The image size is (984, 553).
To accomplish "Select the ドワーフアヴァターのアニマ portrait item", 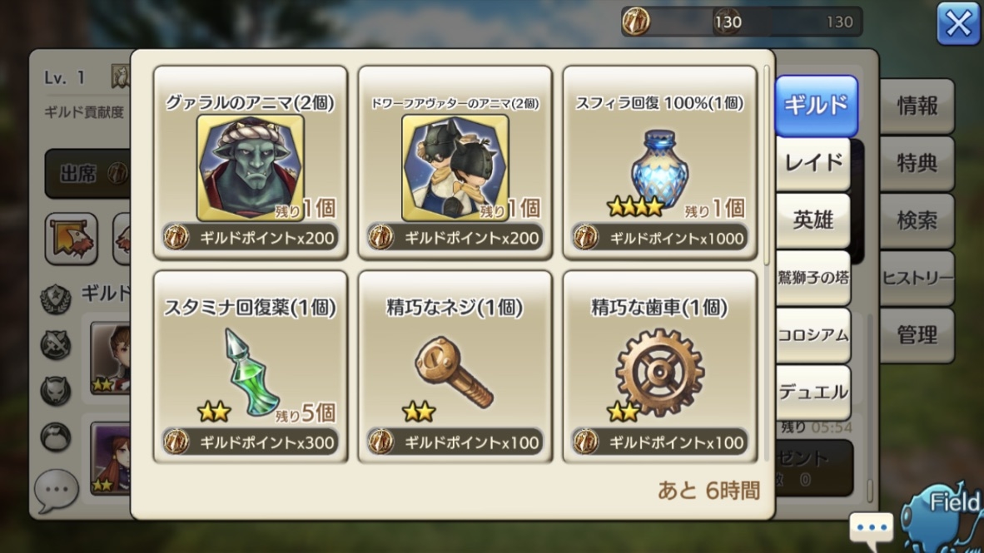I will pos(455,167).
